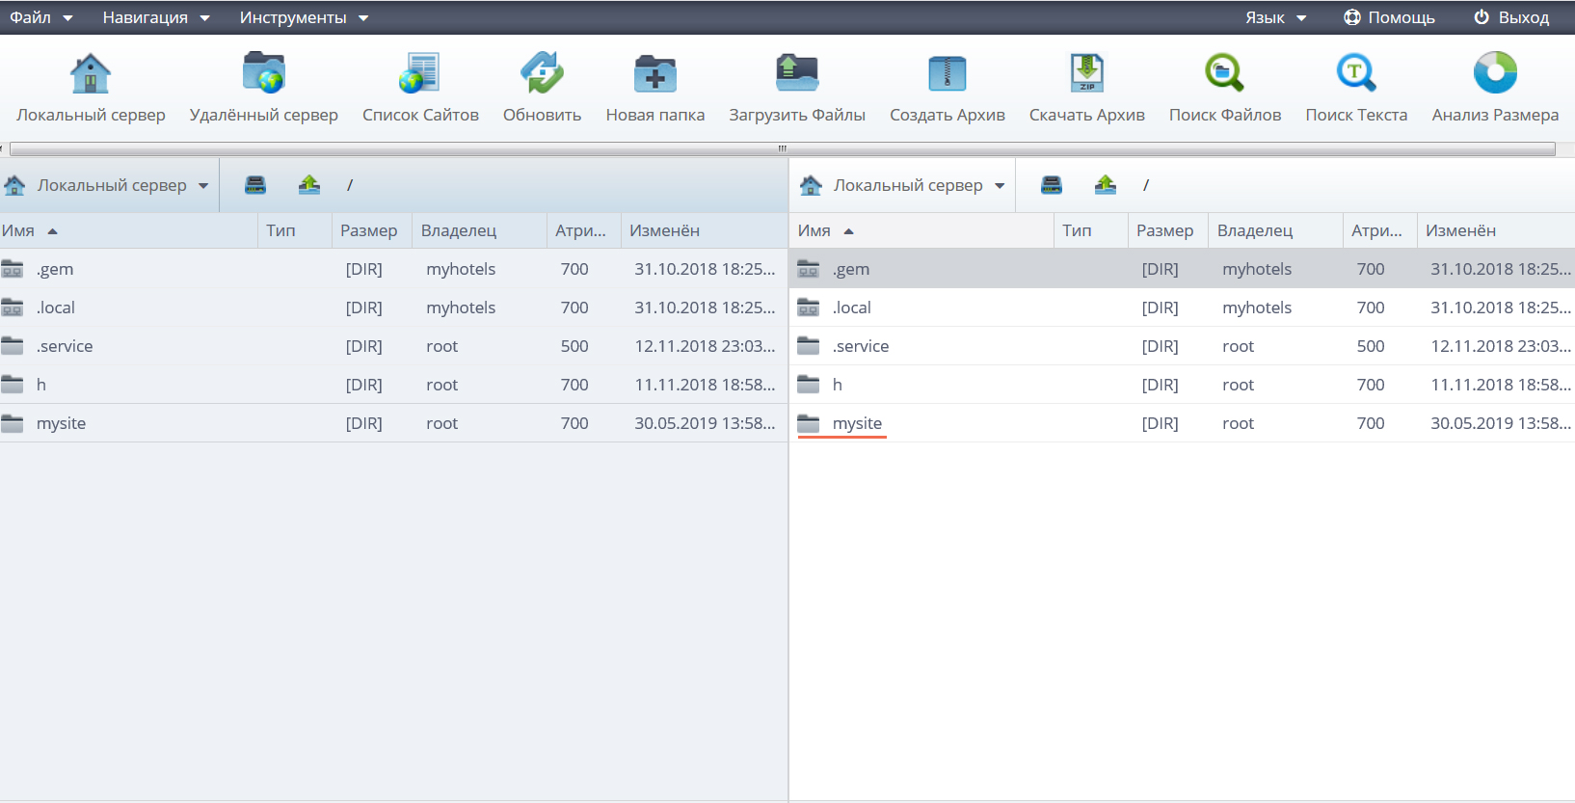Click [DIR] size of .gem, left panel
1575x803 pixels.
coord(364,269)
